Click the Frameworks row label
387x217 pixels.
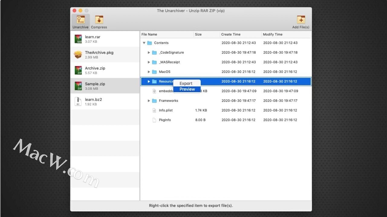[x=169, y=101]
